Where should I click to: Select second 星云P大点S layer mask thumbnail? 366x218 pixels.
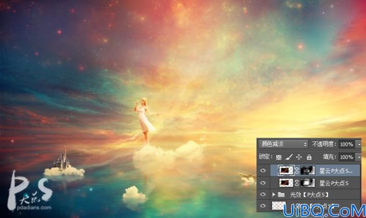point(308,183)
